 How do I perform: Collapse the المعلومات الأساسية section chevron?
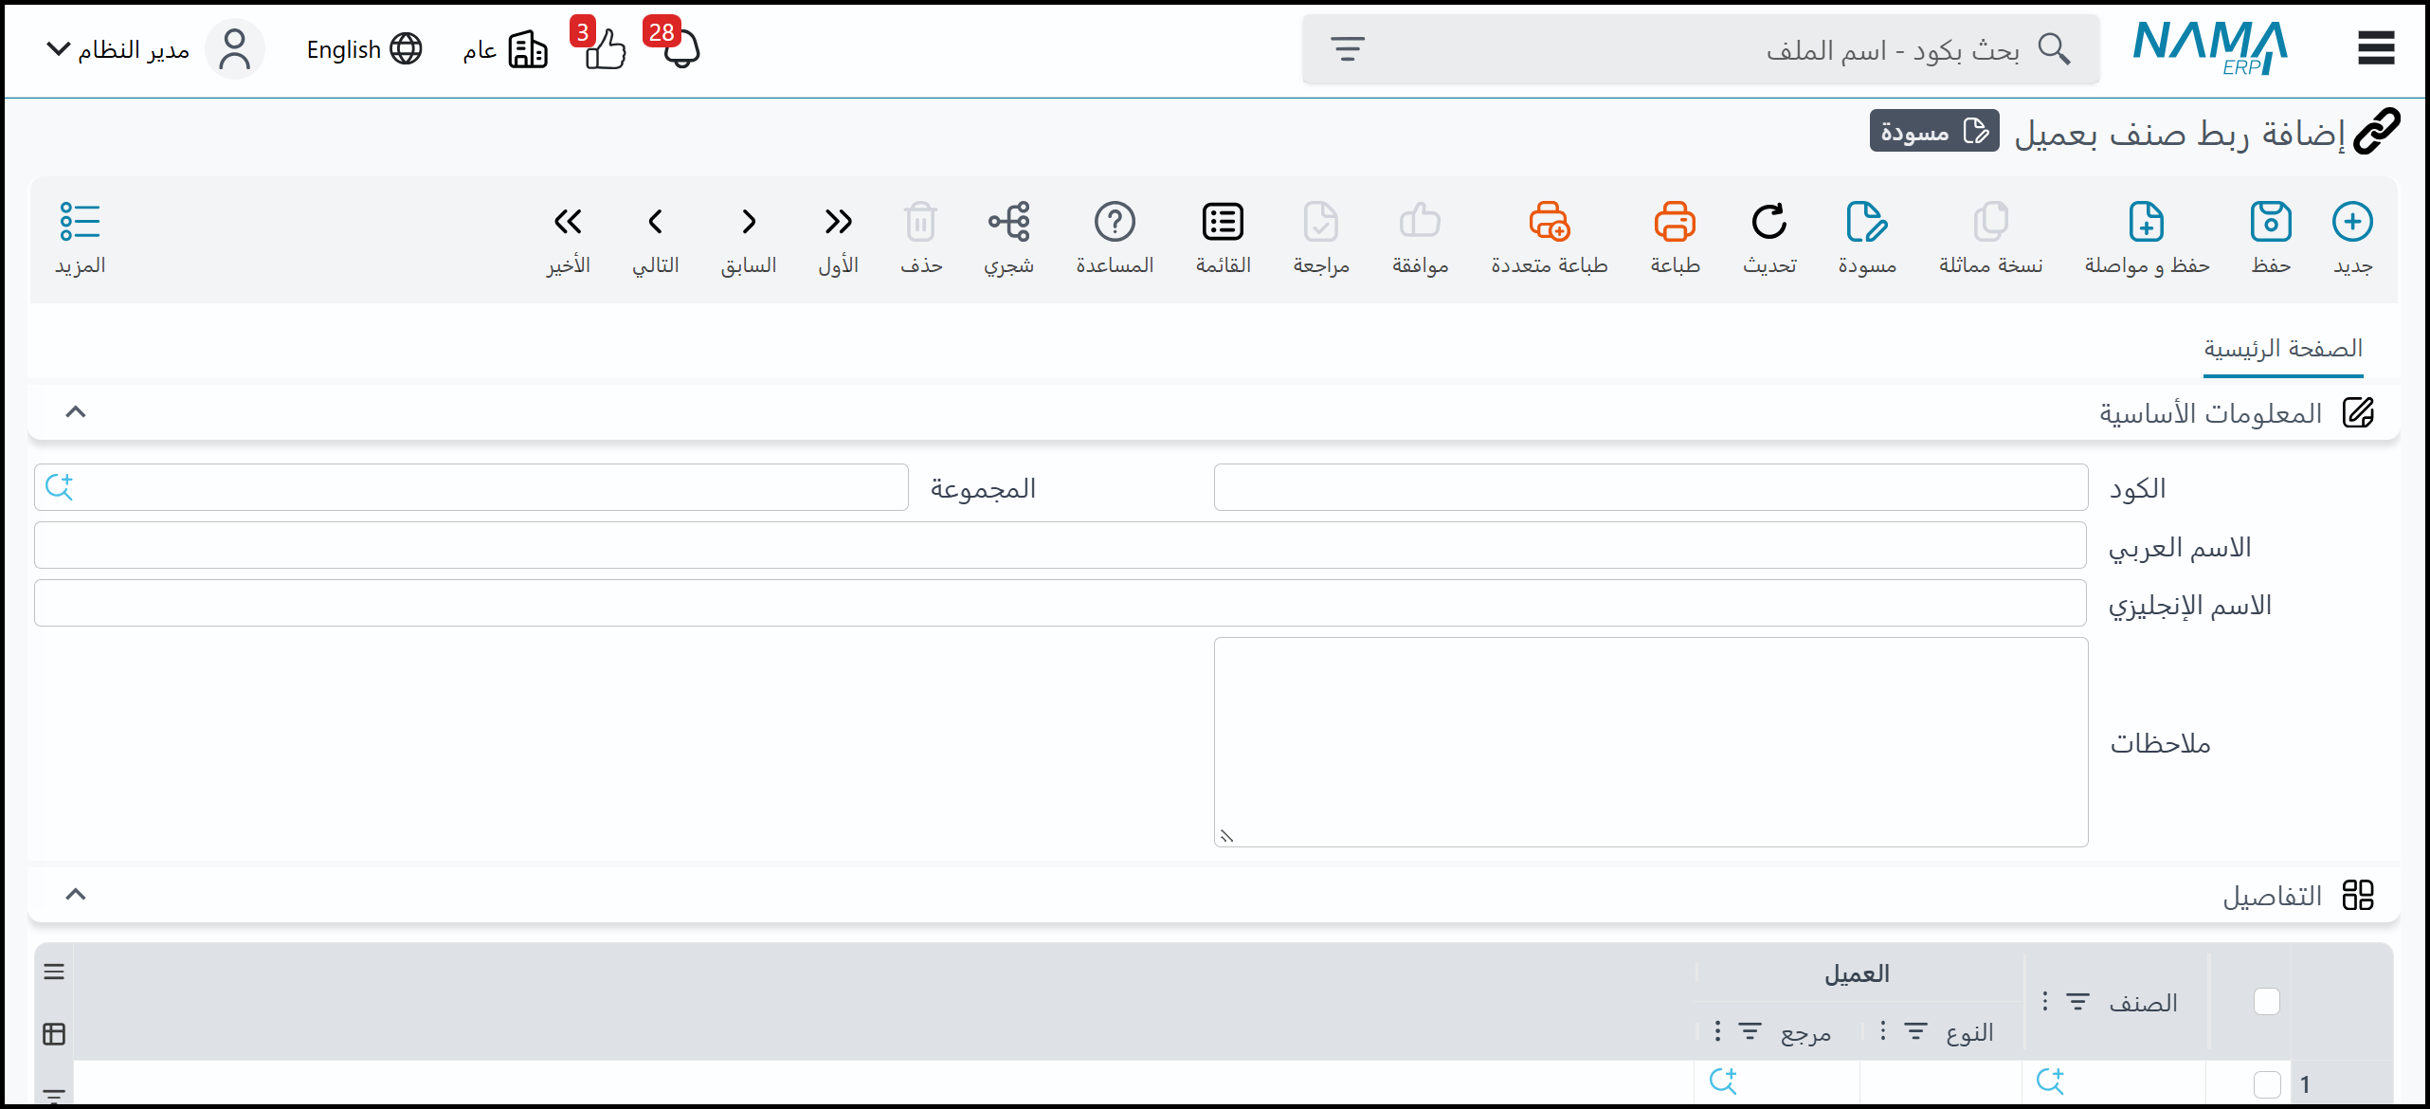coord(76,412)
